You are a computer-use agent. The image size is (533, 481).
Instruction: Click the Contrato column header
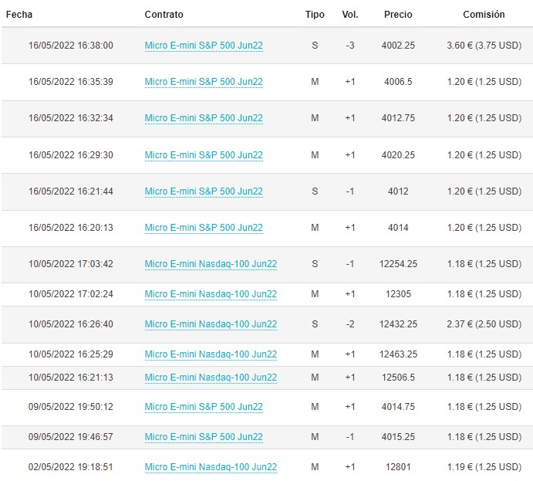click(x=164, y=15)
